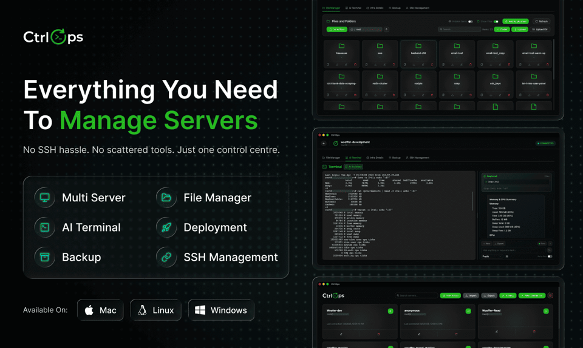Click the edit pencil on Woofer-Read card

coord(496,331)
